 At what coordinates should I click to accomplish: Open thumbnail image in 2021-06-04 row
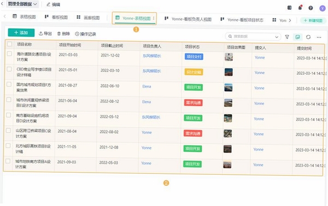point(228,103)
